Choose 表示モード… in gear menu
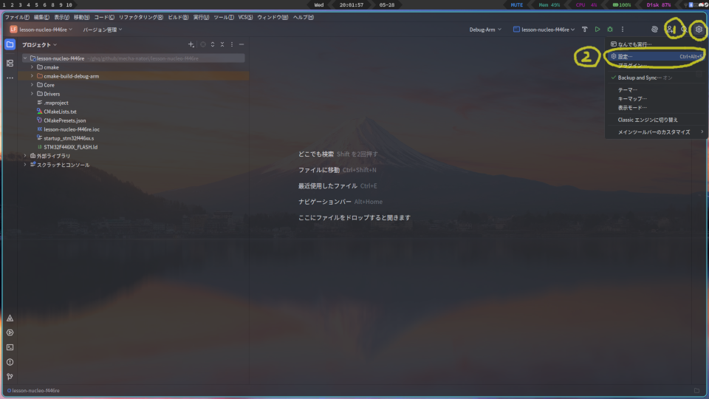The width and height of the screenshot is (709, 399). pos(656,108)
